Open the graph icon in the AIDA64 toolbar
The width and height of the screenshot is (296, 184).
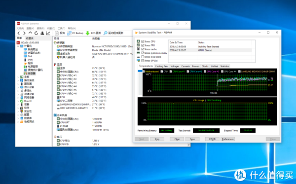pos(48,33)
